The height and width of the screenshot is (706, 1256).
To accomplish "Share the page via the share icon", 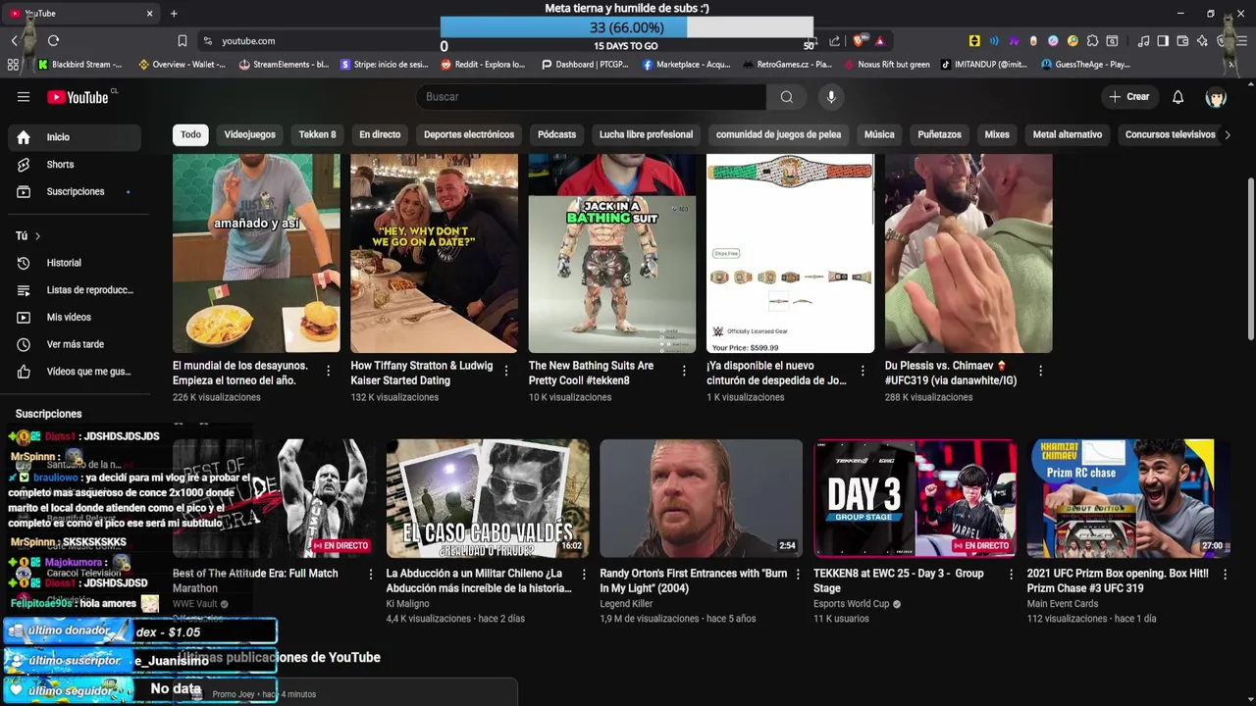I will click(x=834, y=41).
